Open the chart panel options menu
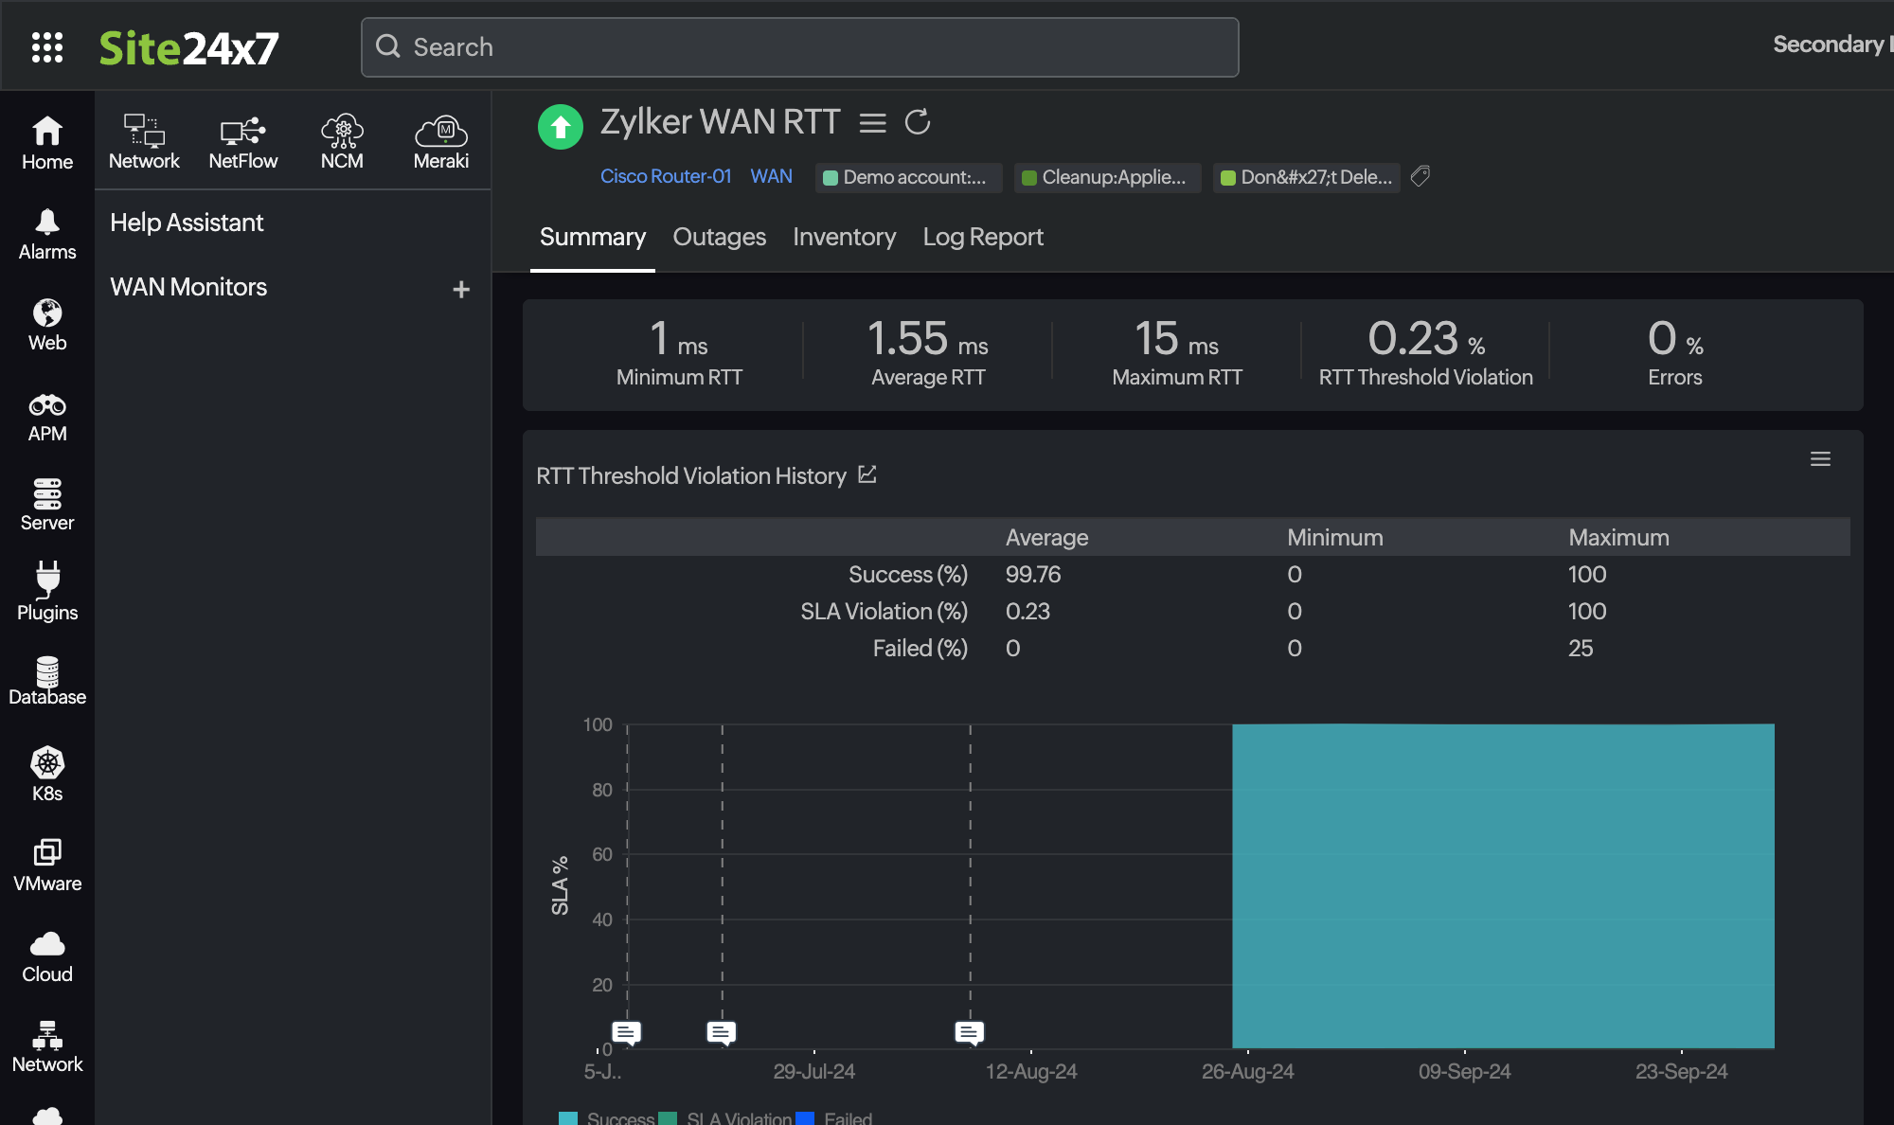 point(1820,458)
